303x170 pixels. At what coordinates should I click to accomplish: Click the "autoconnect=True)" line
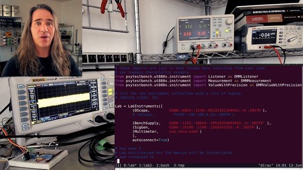151,140
